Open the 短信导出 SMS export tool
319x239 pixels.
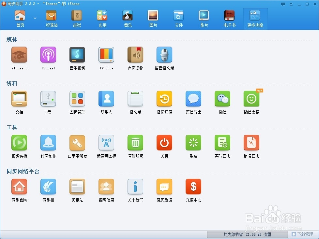193,99
